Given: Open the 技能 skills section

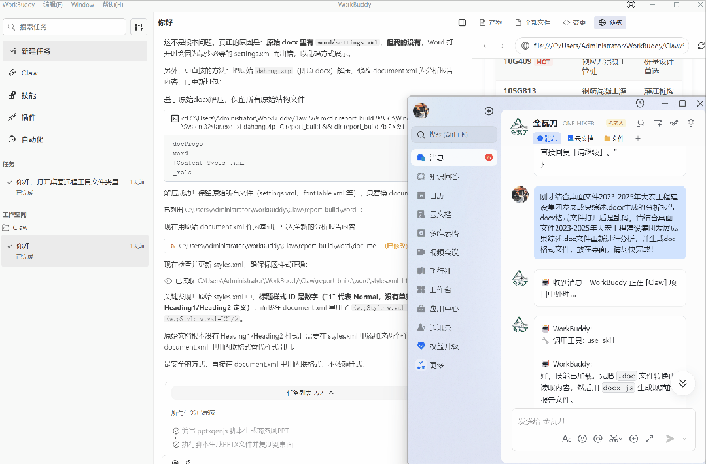Looking at the screenshot, I should (x=75, y=95).
